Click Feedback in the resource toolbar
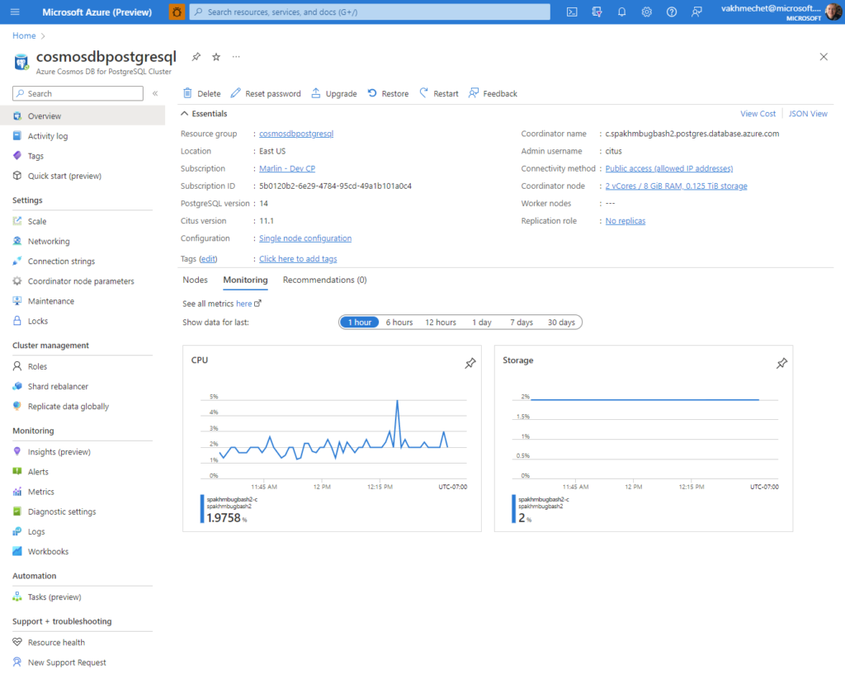 [493, 93]
